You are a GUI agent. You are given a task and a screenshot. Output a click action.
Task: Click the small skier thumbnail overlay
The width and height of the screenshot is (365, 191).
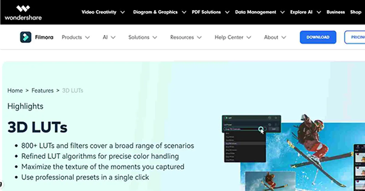270,181
